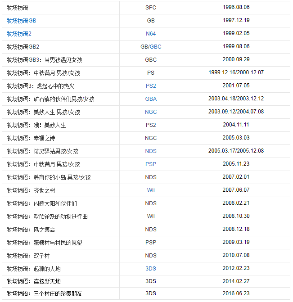Select the SFC platform cell
The height and width of the screenshot is (302, 293).
click(151, 8)
